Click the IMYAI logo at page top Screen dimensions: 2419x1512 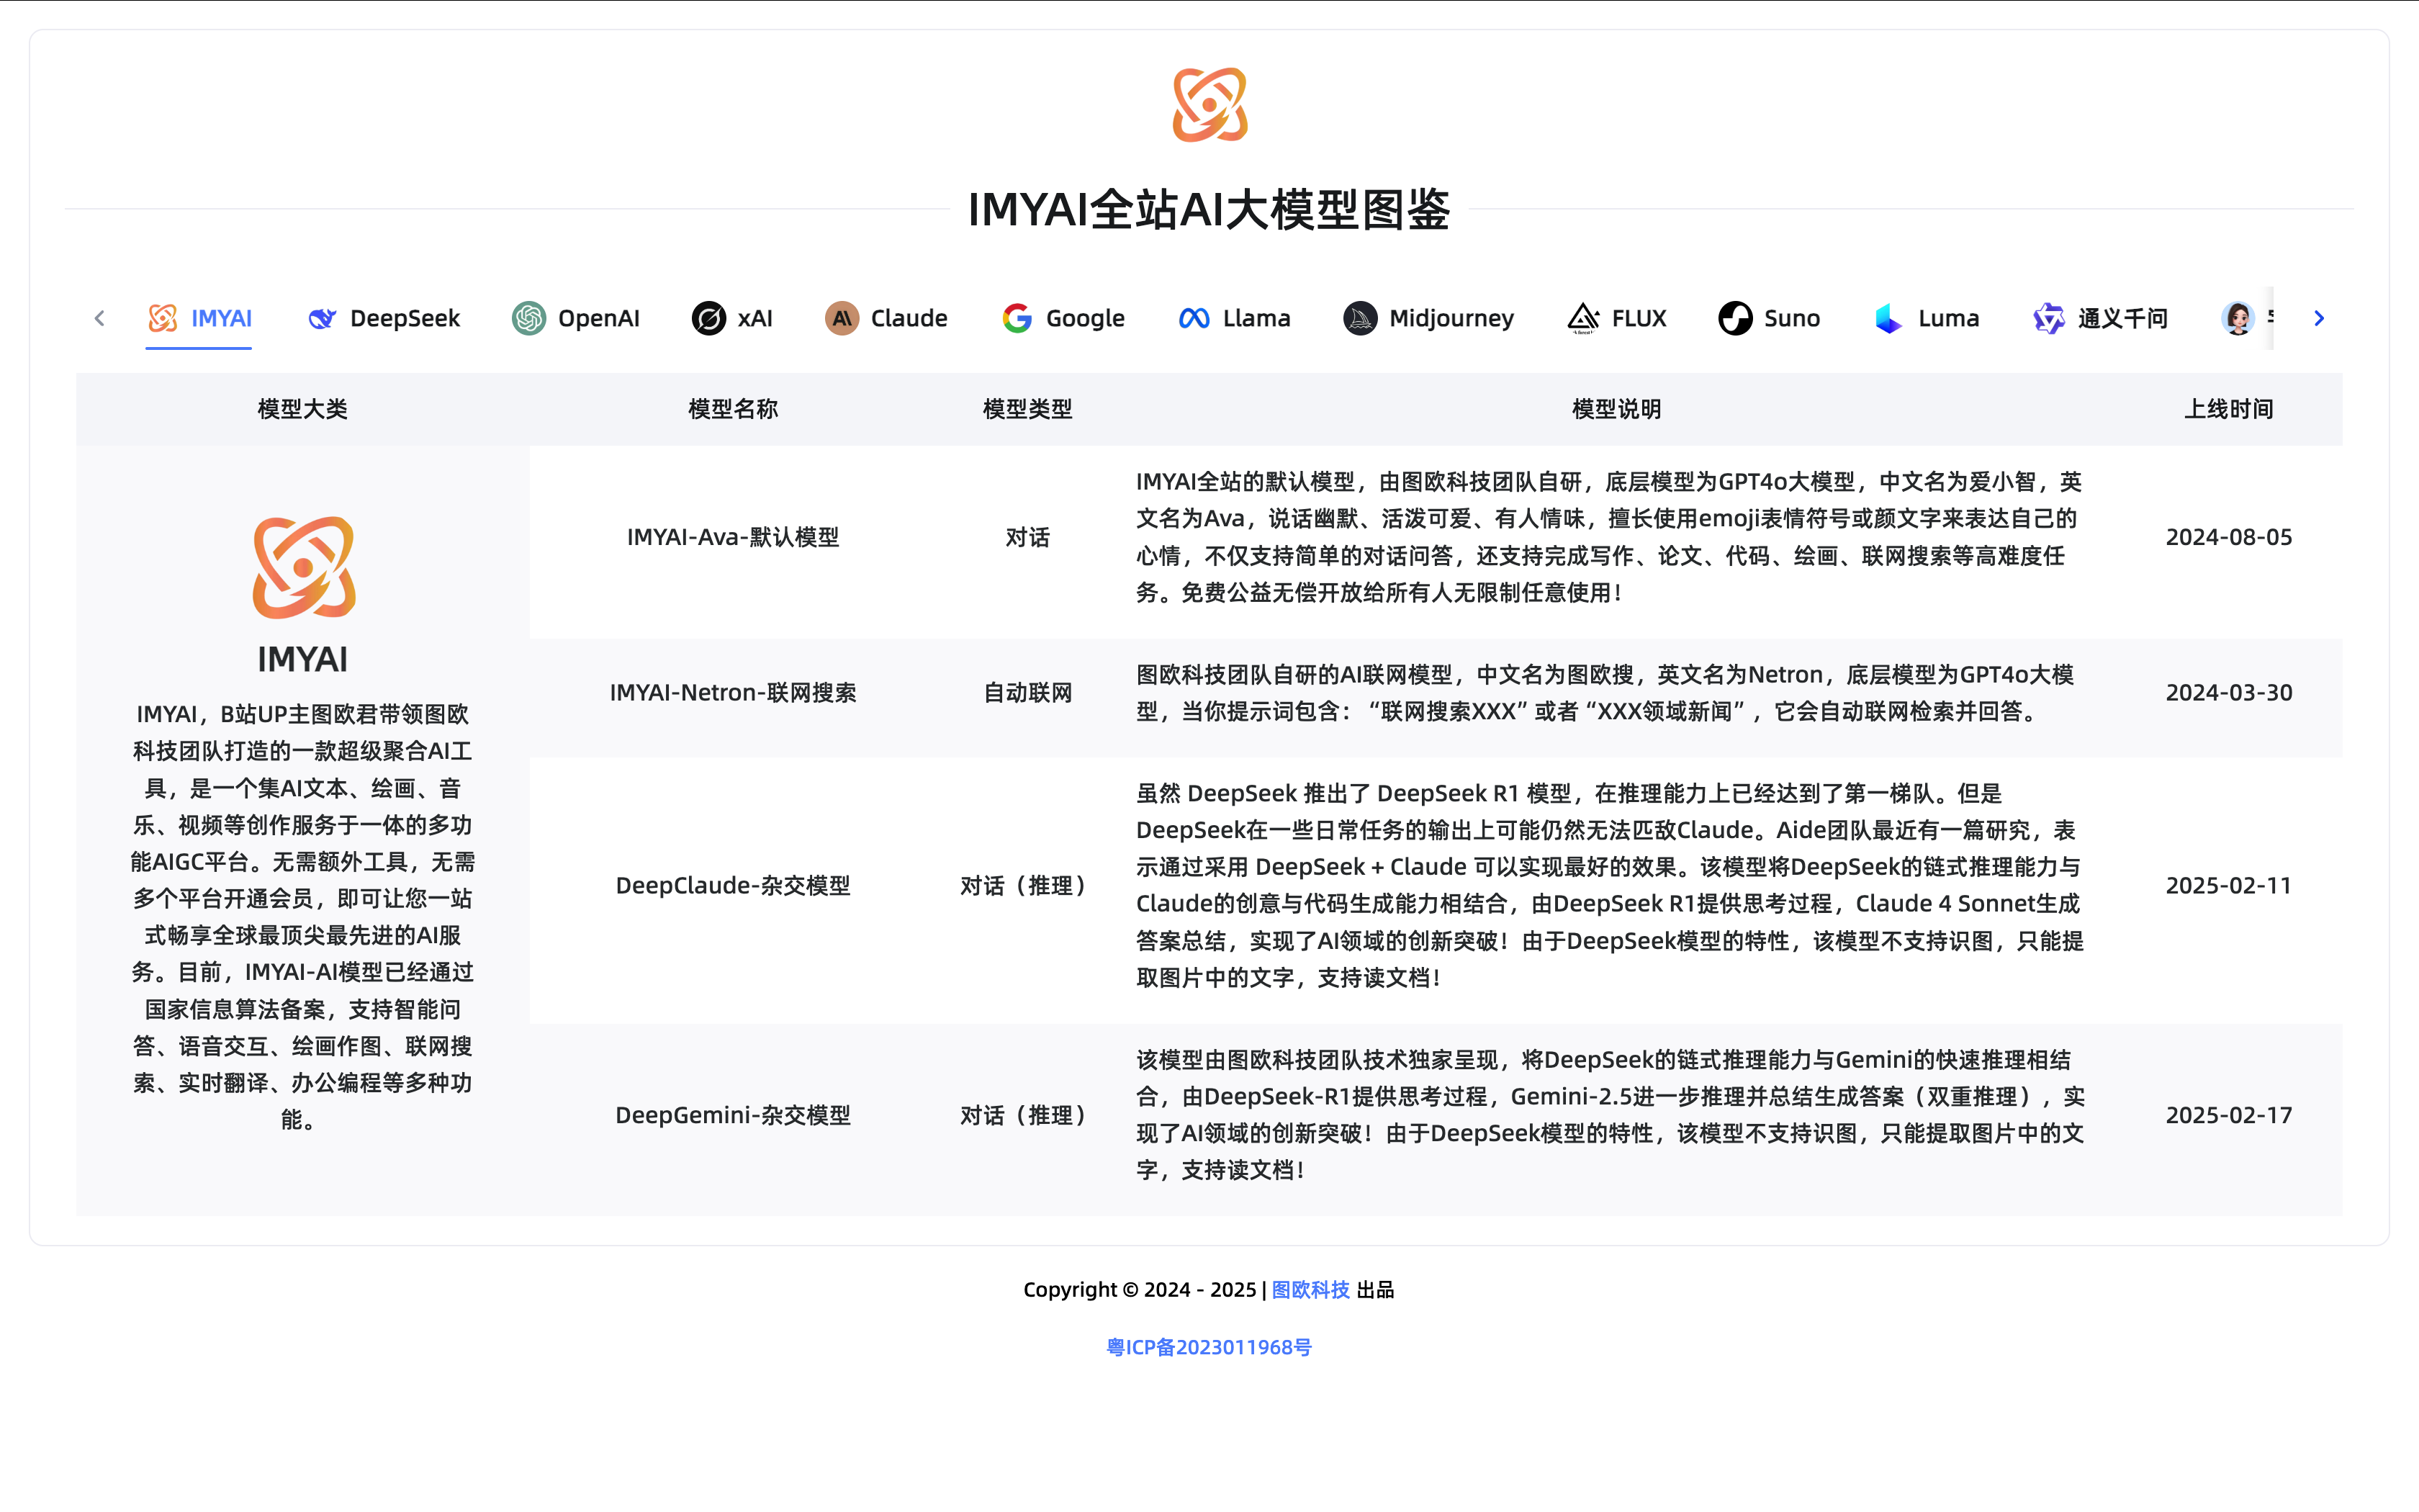1209,105
